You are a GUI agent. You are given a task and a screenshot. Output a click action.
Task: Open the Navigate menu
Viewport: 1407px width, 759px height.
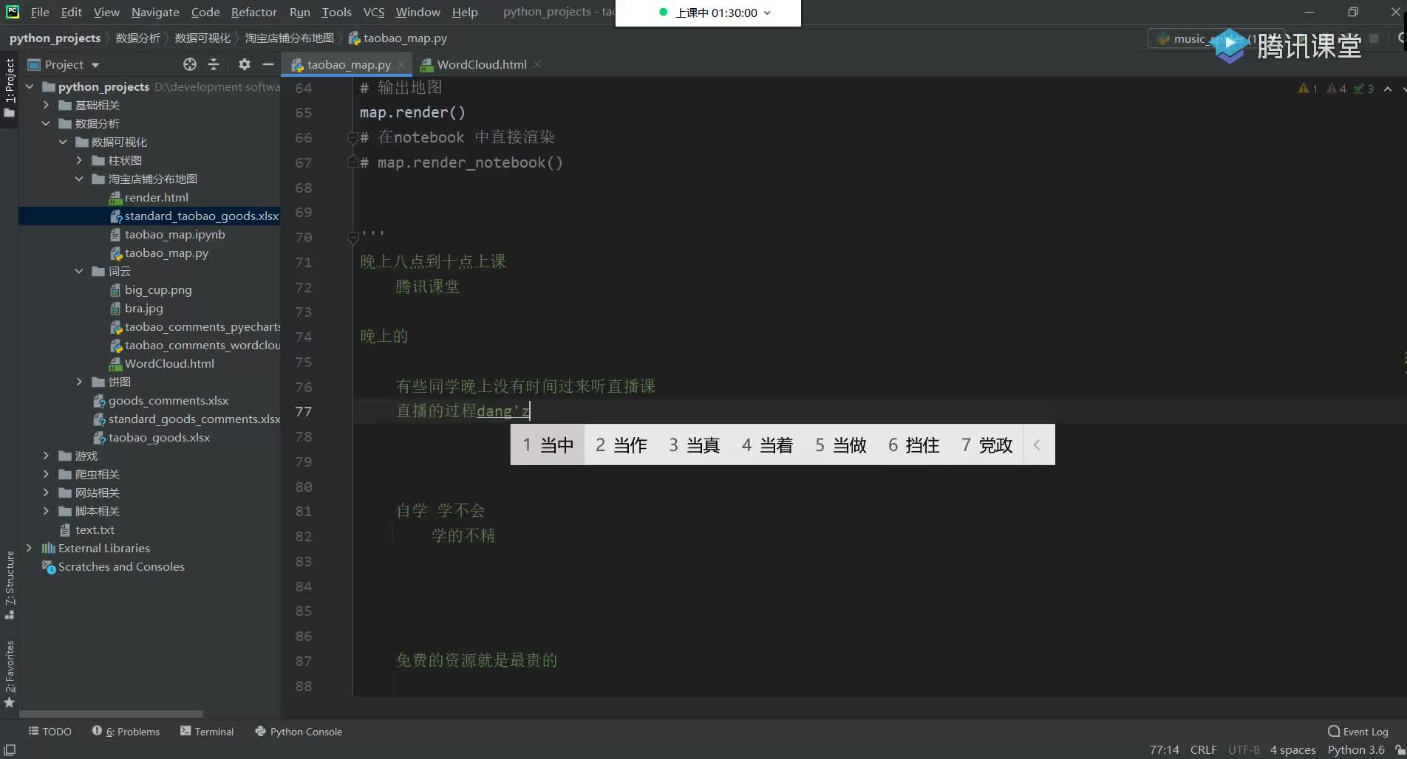pos(155,12)
